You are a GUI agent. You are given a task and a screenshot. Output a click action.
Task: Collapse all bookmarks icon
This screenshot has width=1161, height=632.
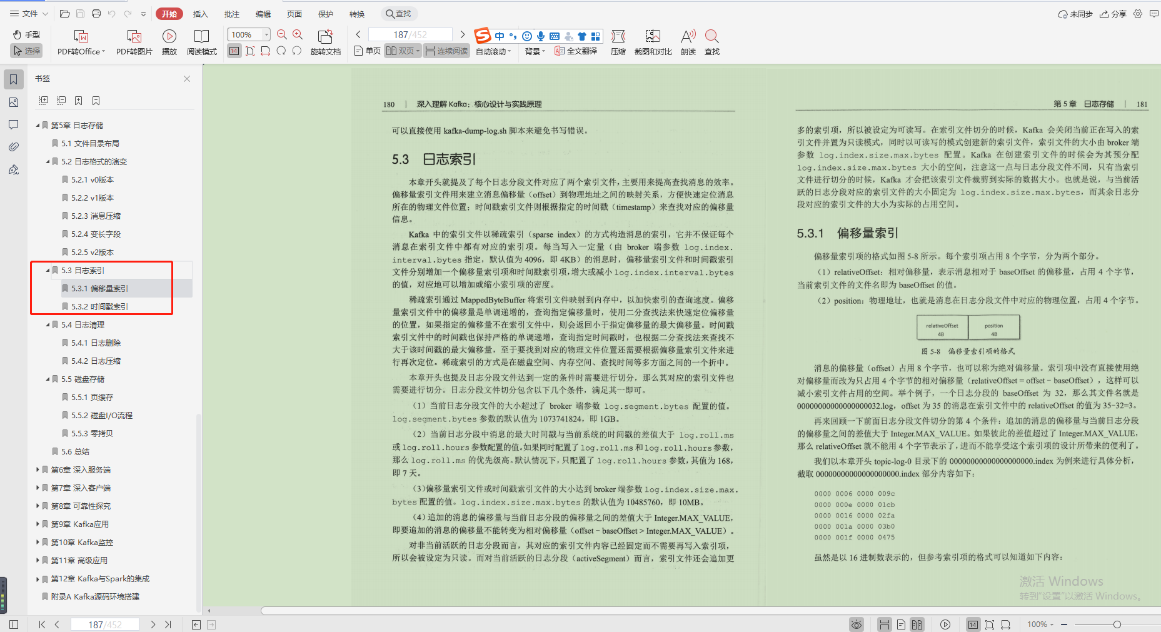(61, 101)
